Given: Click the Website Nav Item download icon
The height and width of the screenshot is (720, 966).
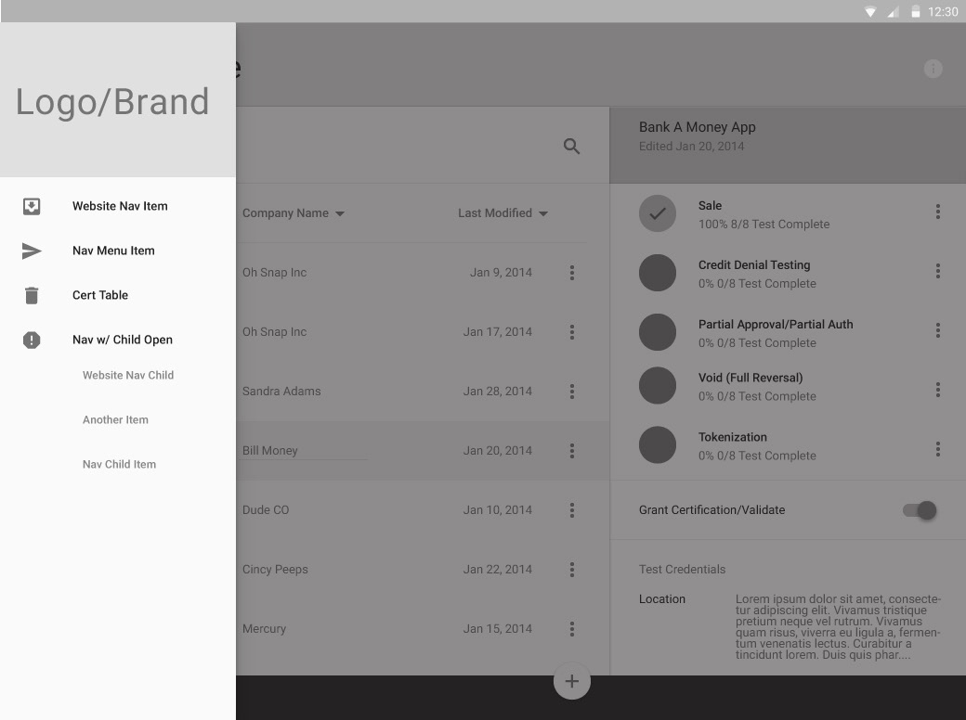Looking at the screenshot, I should pos(32,206).
